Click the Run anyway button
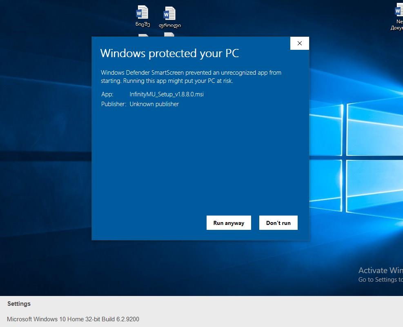 point(229,223)
